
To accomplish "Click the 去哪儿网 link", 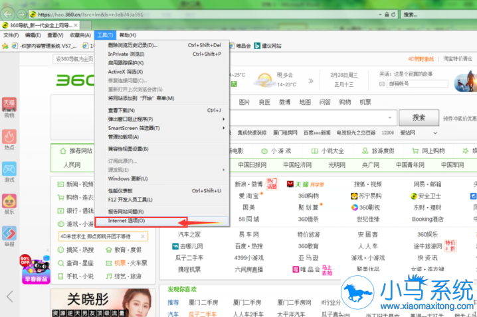I will click(187, 246).
